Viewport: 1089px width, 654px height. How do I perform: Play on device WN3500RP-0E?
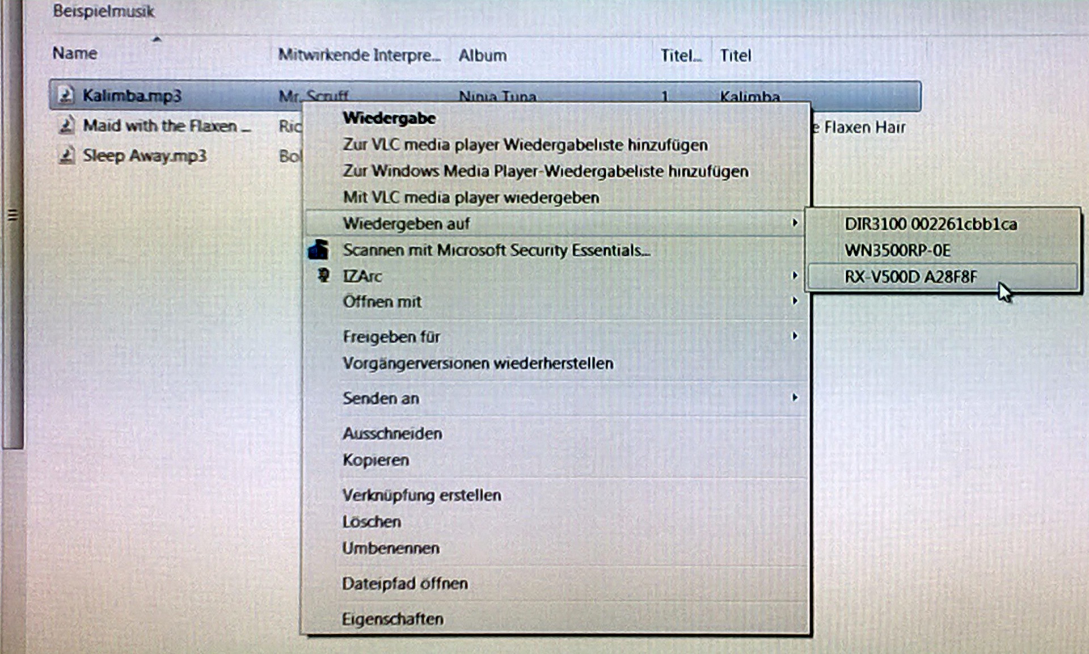tap(897, 250)
